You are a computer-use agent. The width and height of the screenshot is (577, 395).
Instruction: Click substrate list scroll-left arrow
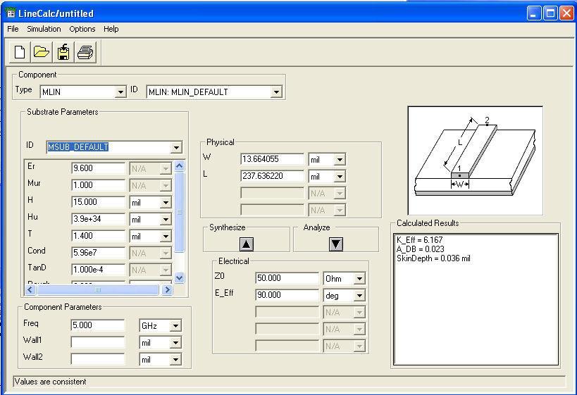pyautogui.click(x=30, y=290)
